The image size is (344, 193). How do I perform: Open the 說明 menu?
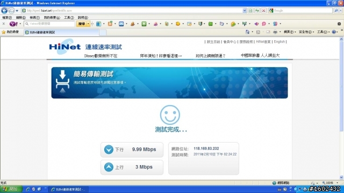[83, 18]
